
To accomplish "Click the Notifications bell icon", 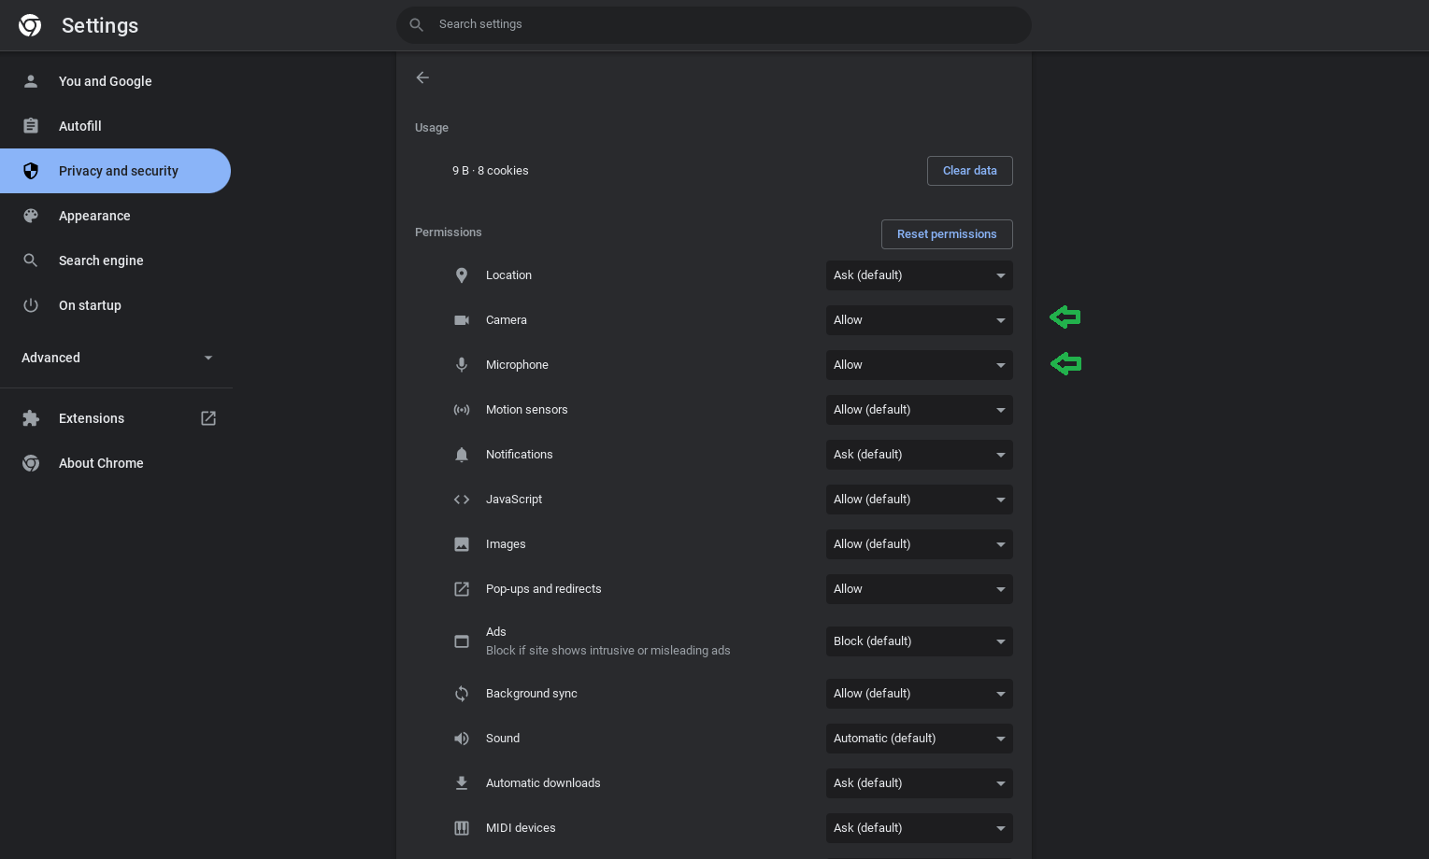I will (462, 455).
